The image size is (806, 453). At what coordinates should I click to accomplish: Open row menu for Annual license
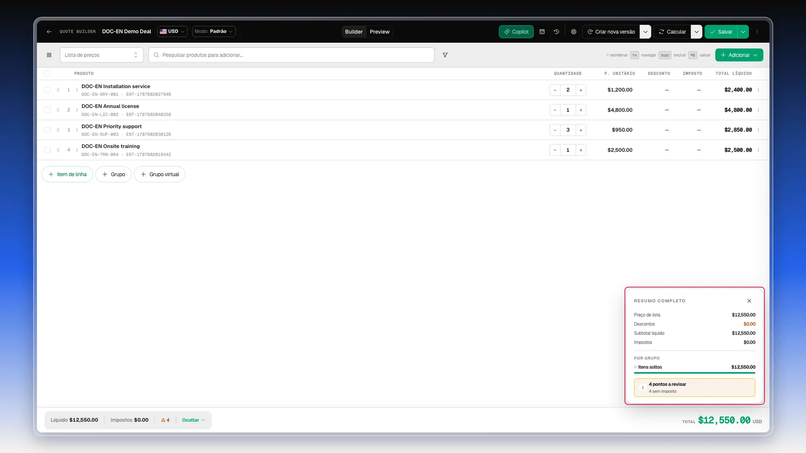pyautogui.click(x=758, y=110)
